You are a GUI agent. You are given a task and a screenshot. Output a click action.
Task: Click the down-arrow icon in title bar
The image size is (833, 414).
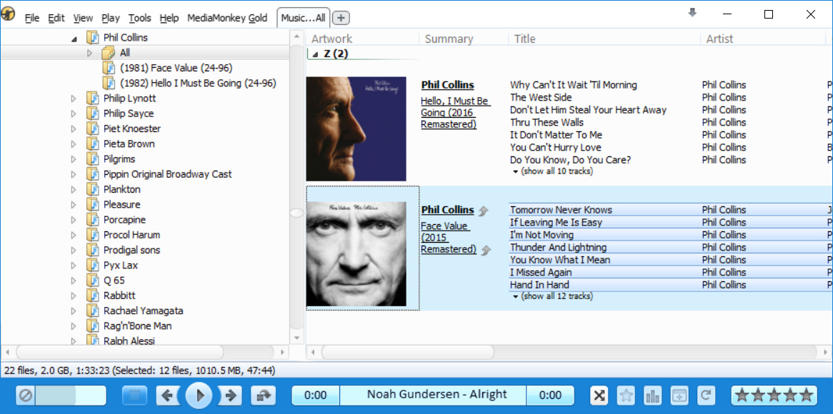(692, 13)
